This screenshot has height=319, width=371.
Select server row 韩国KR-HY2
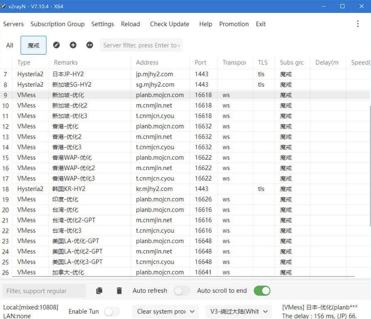185,189
